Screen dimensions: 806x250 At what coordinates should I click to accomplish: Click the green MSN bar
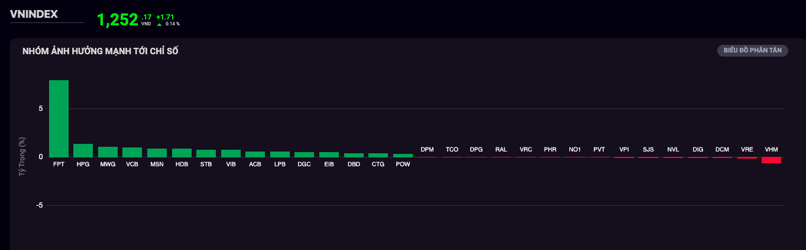157,153
